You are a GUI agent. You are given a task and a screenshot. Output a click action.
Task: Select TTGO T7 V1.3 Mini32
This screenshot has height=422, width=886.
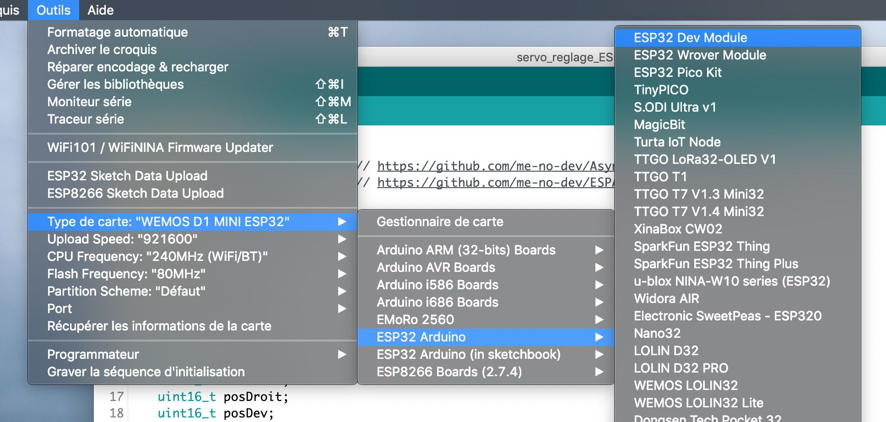point(738,194)
